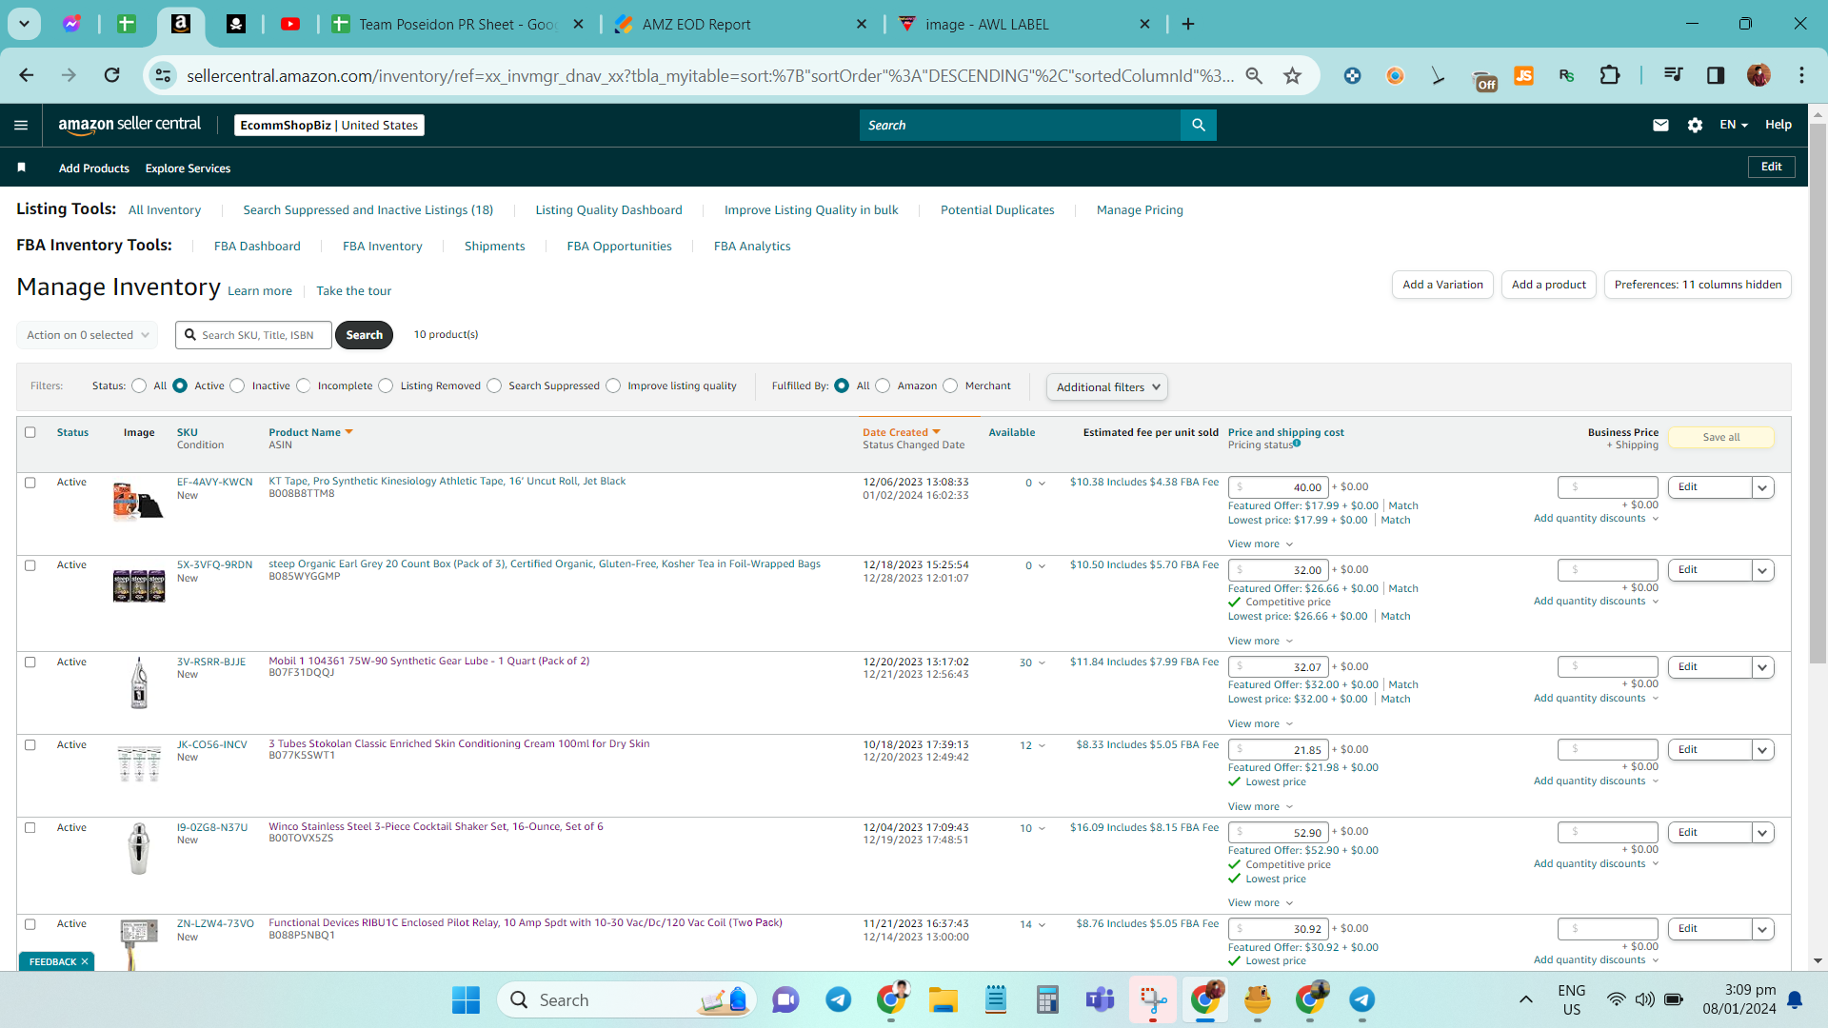
Task: Click the search magnifier button in header
Action: (x=1199, y=125)
